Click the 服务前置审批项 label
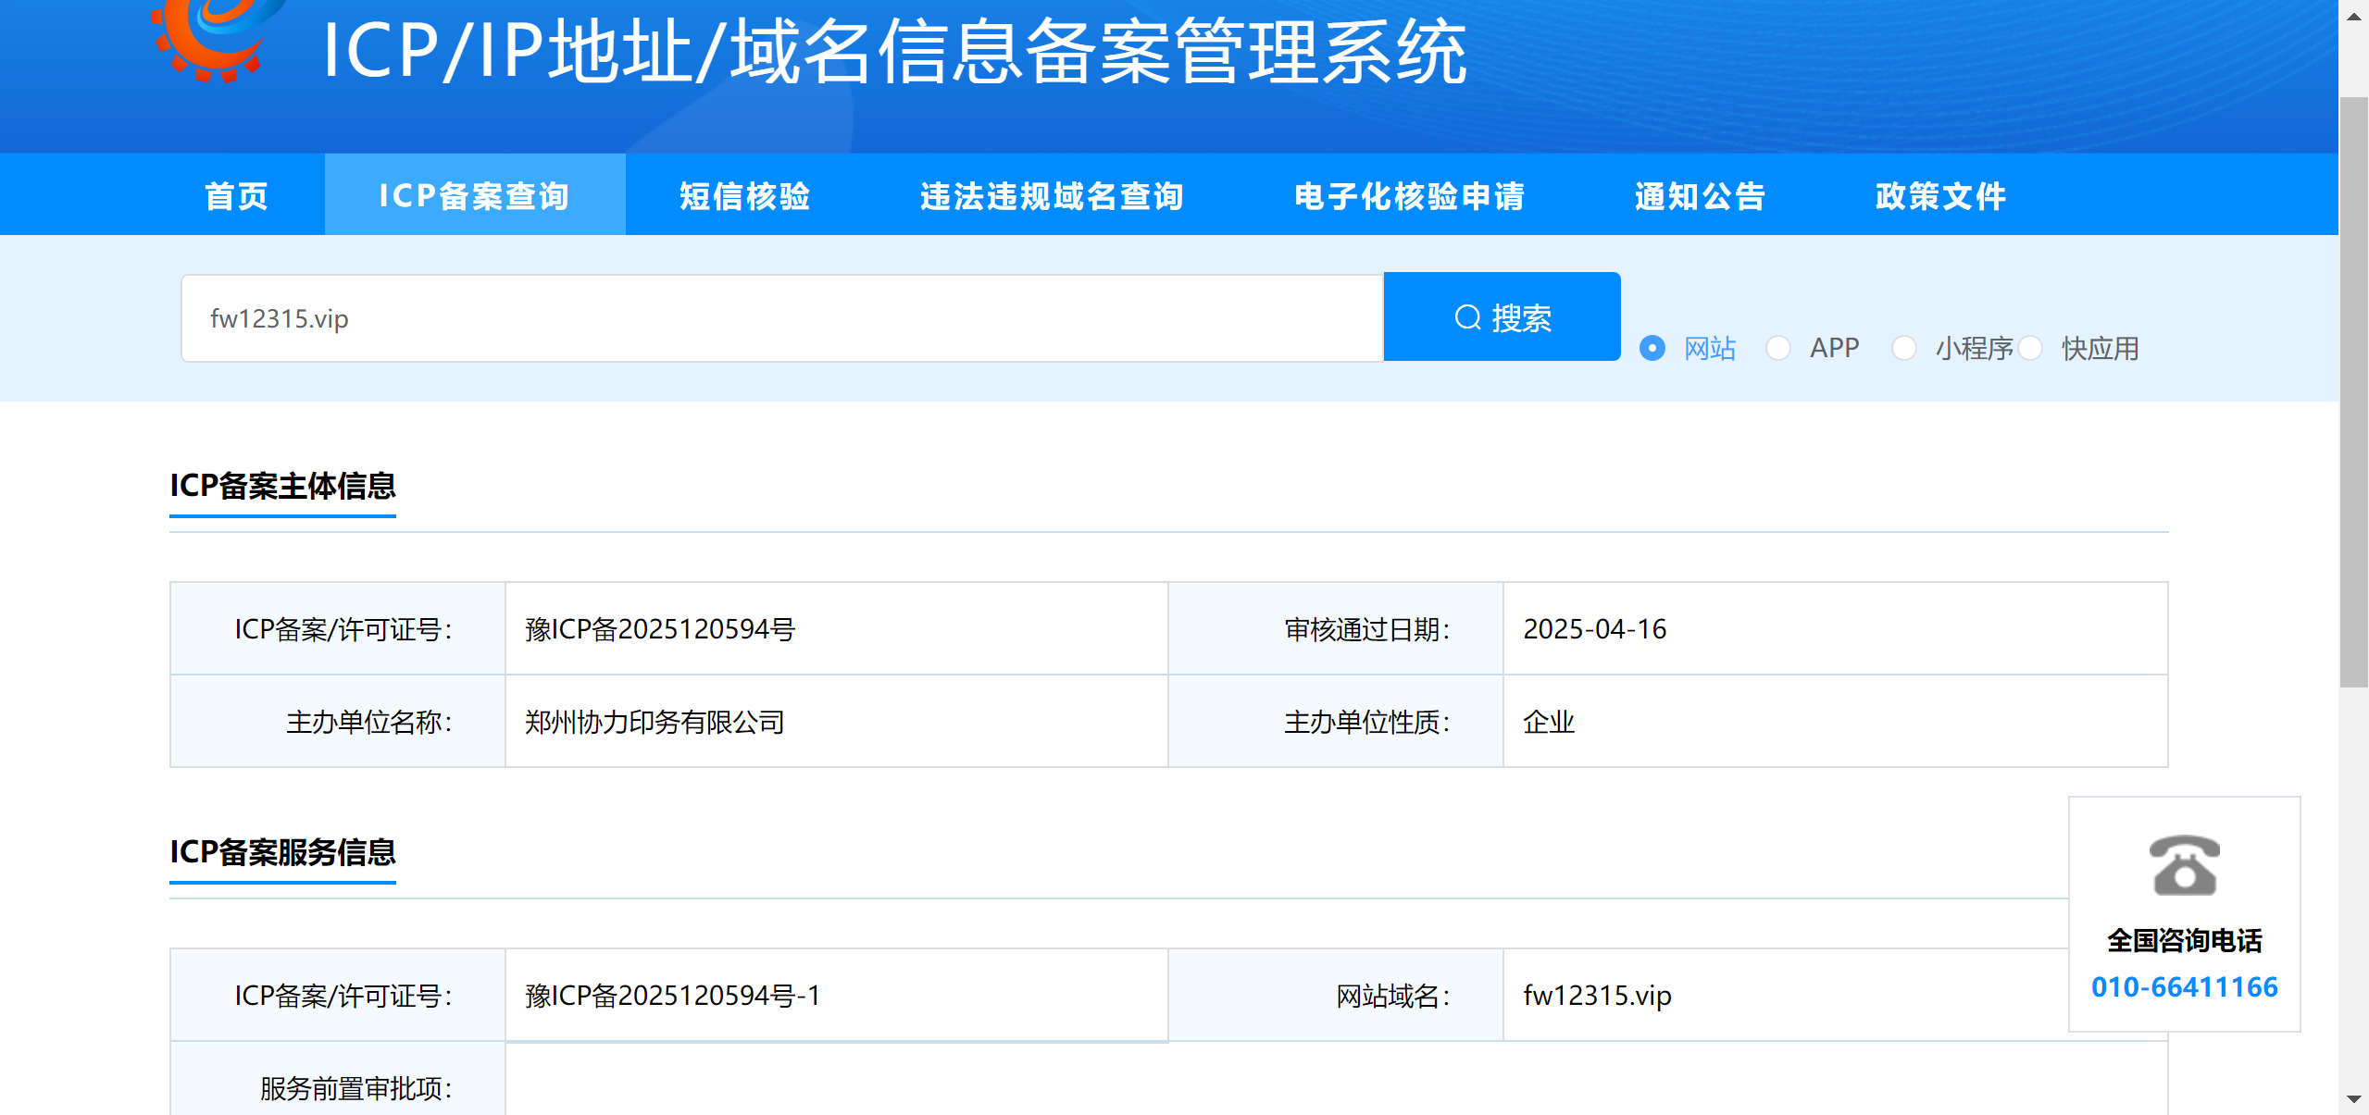The height and width of the screenshot is (1115, 2369). pyautogui.click(x=355, y=1088)
